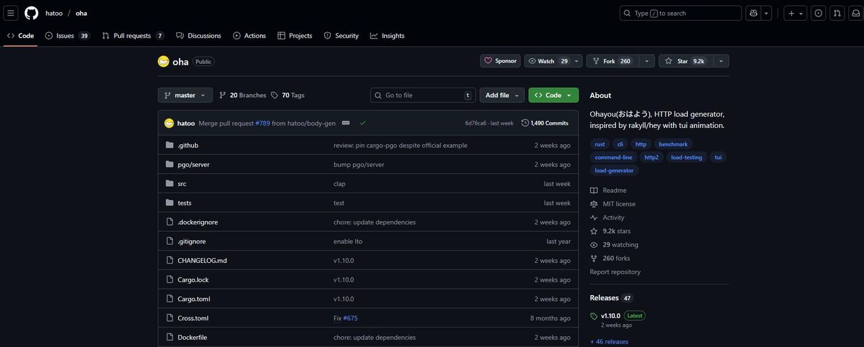This screenshot has width=864, height=347.
Task: Open the + 46 releases link
Action: pyautogui.click(x=609, y=342)
